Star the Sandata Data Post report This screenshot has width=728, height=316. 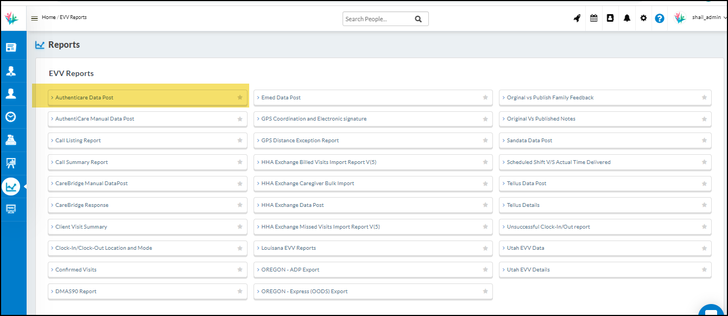[x=704, y=141]
